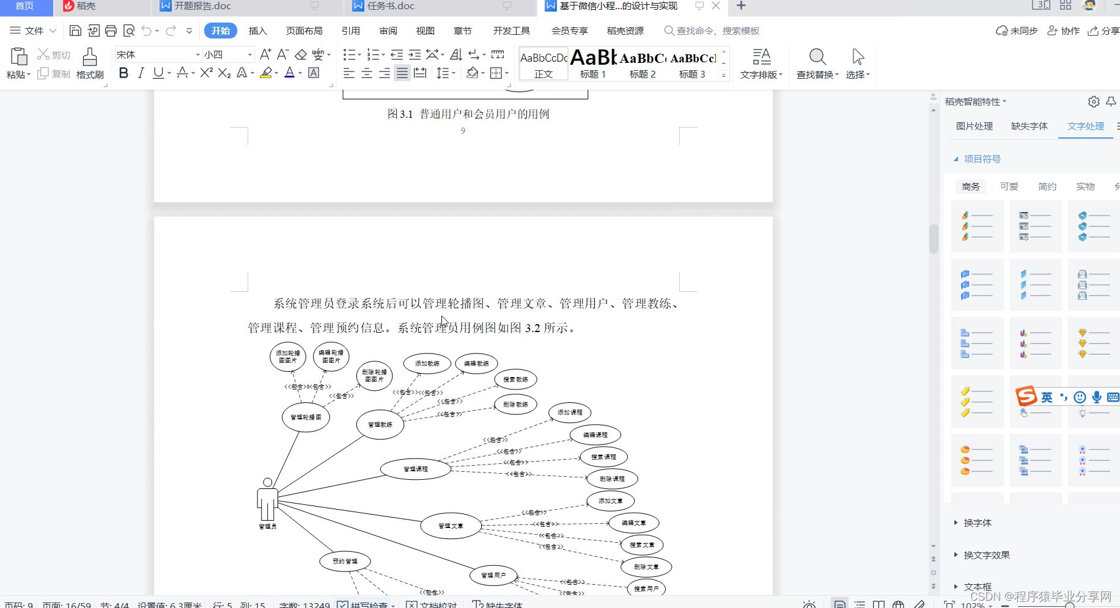The width and height of the screenshot is (1120, 608).
Task: Click the Print icon in quick access toolbar
Action: click(111, 31)
